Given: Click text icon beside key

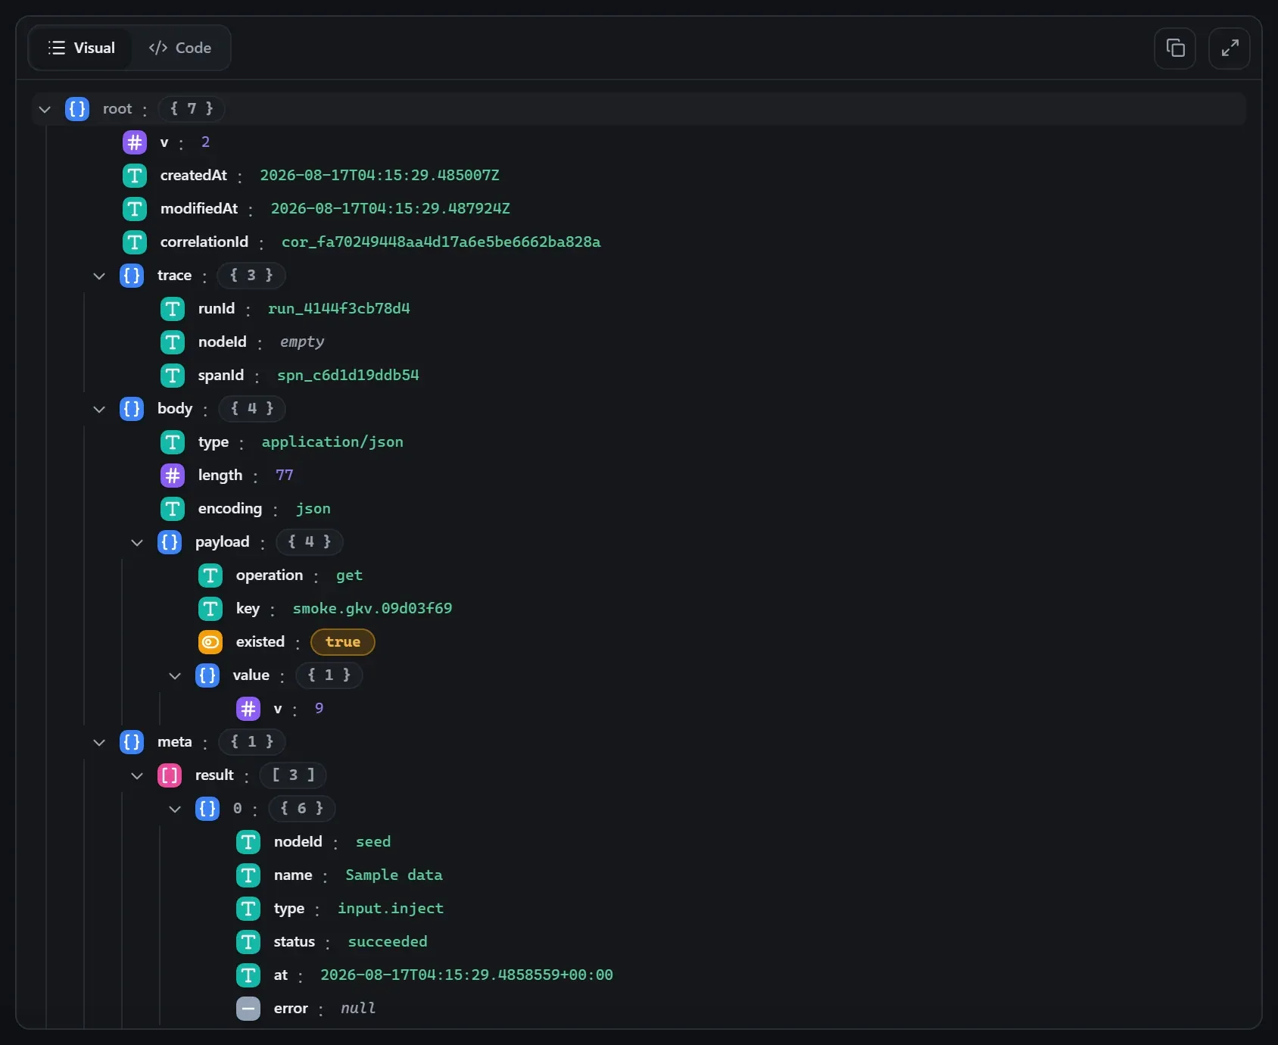Looking at the screenshot, I should (x=210, y=609).
